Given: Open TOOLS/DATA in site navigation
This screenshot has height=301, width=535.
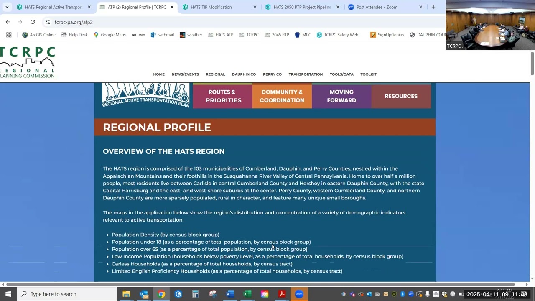Looking at the screenshot, I should click(341, 74).
